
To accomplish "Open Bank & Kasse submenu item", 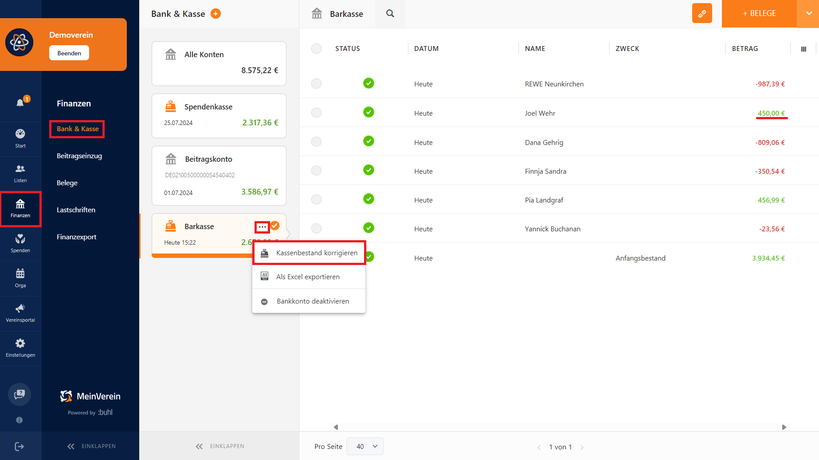I will (78, 129).
